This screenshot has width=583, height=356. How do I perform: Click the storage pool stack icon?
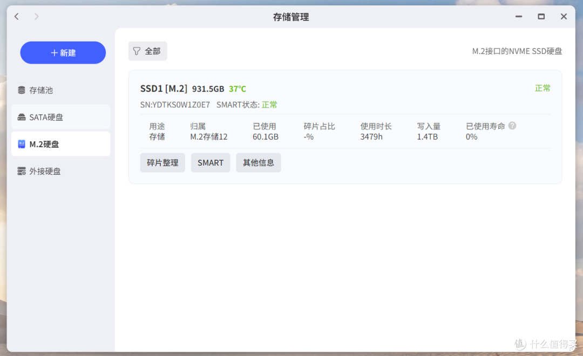click(x=22, y=90)
